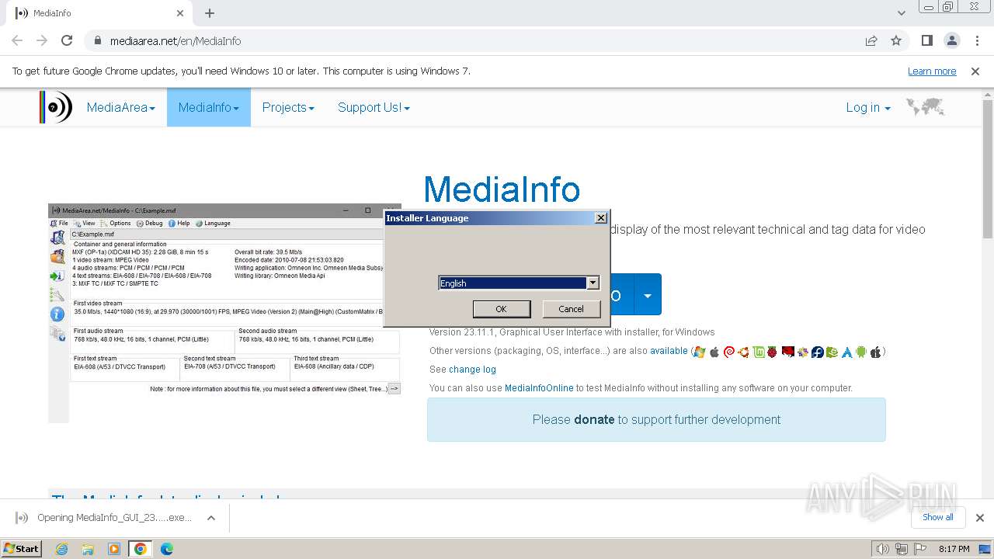Screen dimensions: 994x559
Task: Click the taskbar clock 8:17 PM
Action: [954, 549]
